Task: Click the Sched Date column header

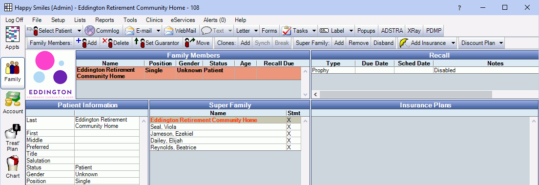Action: click(414, 63)
